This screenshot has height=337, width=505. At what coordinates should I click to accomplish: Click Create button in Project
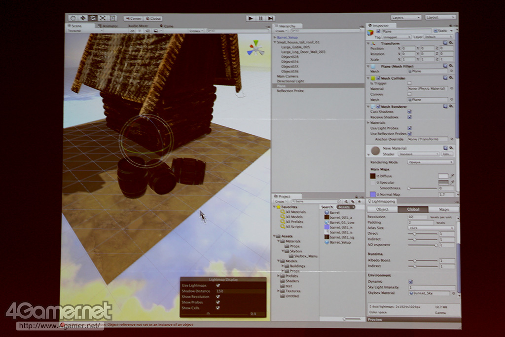pyautogui.click(x=280, y=201)
